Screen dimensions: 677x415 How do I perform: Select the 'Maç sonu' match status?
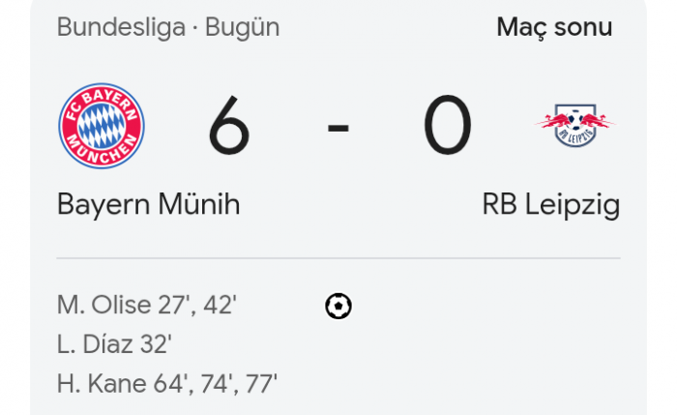pos(554,27)
